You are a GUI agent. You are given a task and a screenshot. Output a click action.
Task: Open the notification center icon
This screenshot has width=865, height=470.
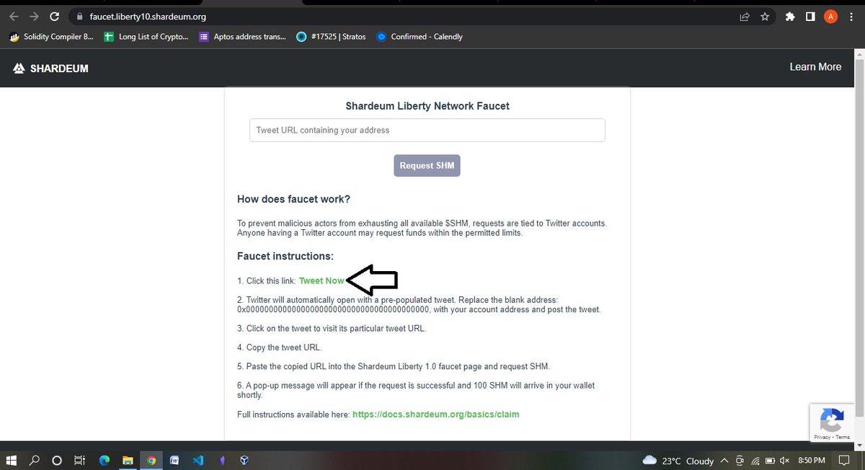(844, 461)
